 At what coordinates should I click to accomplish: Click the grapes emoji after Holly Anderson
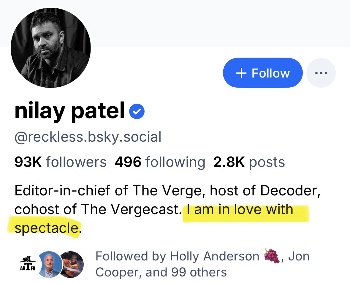[272, 256]
